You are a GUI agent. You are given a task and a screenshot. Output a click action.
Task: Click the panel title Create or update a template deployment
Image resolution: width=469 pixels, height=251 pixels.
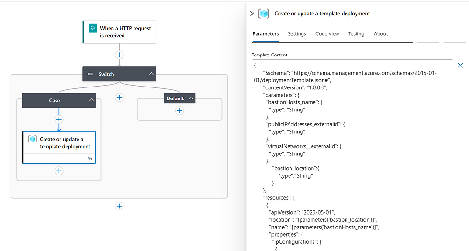[322, 13]
